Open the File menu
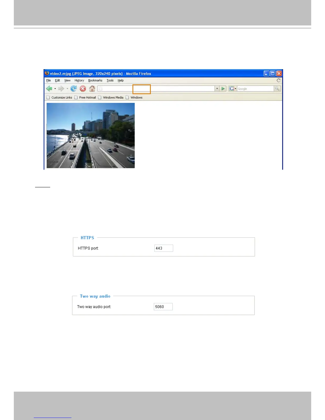 pos(49,80)
